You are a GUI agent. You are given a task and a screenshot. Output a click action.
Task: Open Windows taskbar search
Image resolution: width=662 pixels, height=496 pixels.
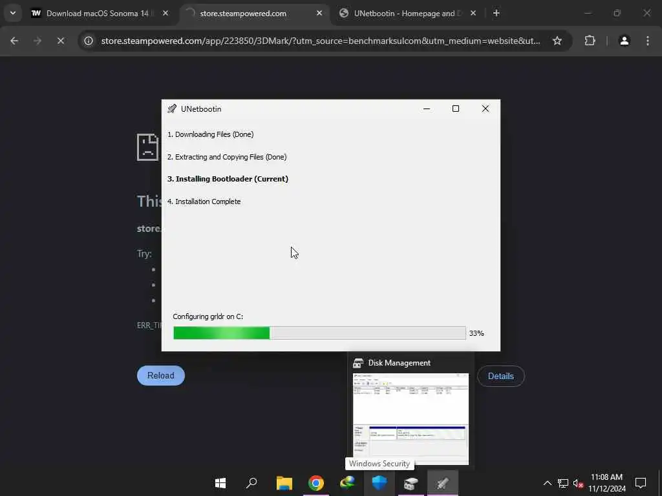click(252, 483)
